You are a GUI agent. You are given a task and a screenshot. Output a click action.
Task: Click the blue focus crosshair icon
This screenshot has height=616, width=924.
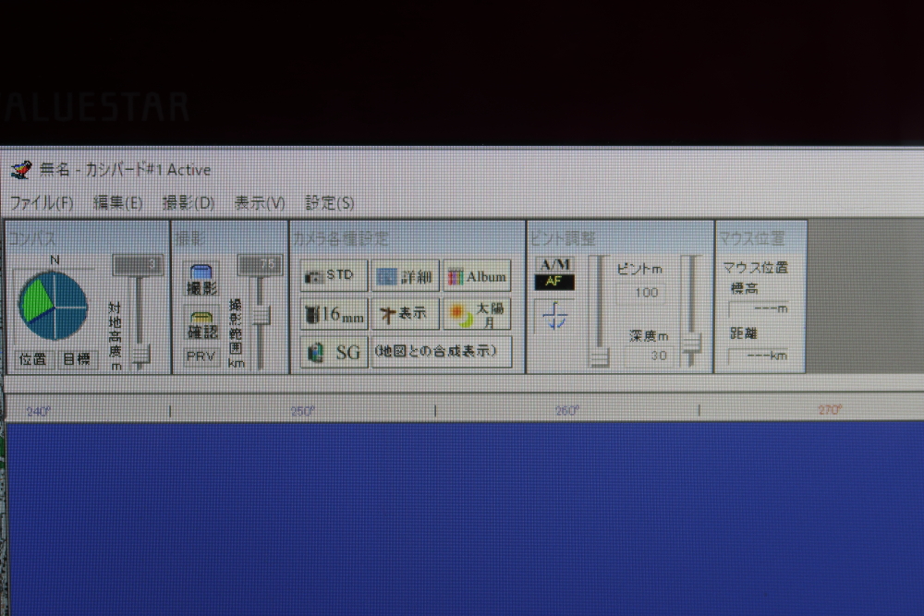[555, 318]
